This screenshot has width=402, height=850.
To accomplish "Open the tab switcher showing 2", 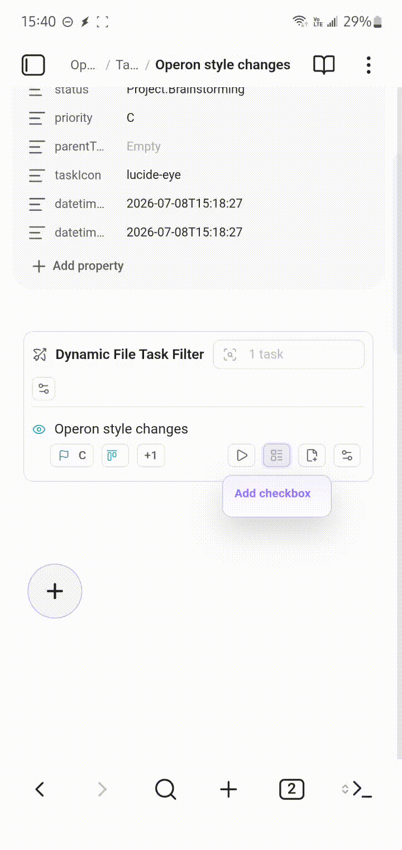I will point(291,790).
